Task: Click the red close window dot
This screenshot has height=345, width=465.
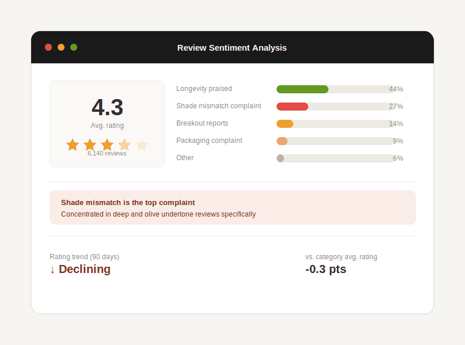Action: [48, 47]
